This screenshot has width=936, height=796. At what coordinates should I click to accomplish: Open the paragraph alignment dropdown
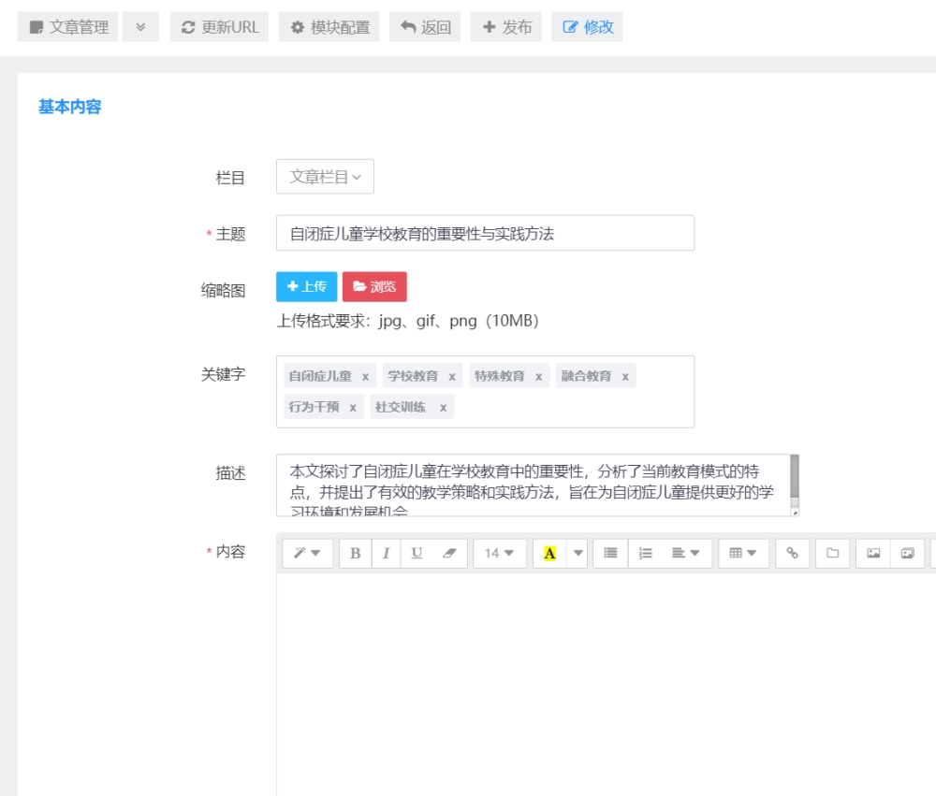686,553
